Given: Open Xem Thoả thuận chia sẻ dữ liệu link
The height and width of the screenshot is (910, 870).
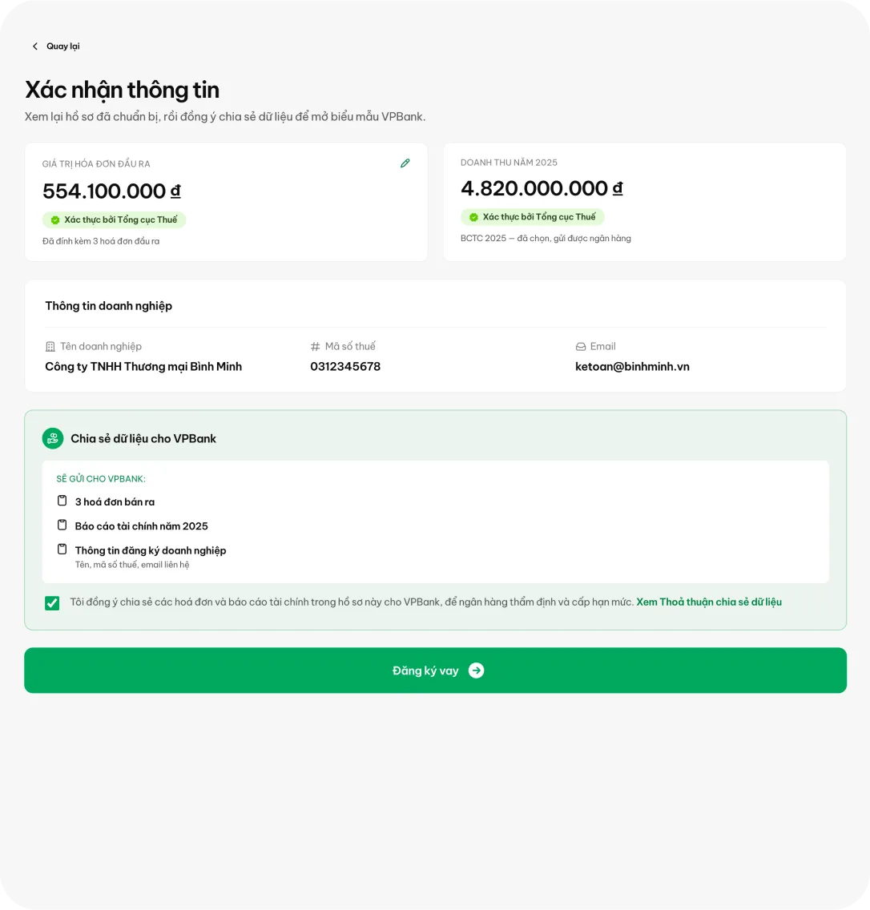Looking at the screenshot, I should coord(709,602).
